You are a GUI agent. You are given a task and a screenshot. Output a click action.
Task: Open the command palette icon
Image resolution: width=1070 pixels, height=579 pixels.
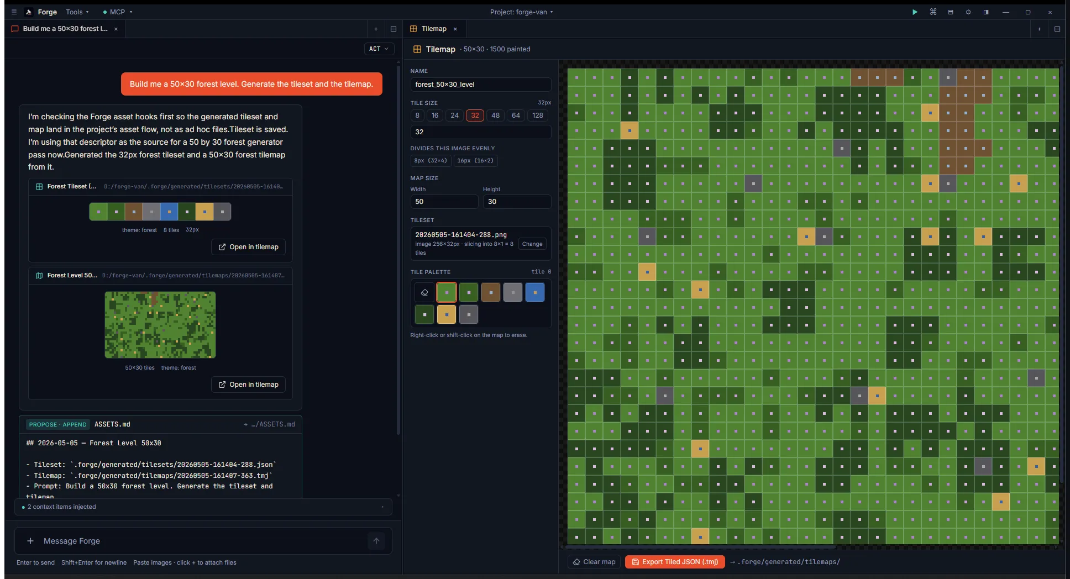tap(933, 12)
